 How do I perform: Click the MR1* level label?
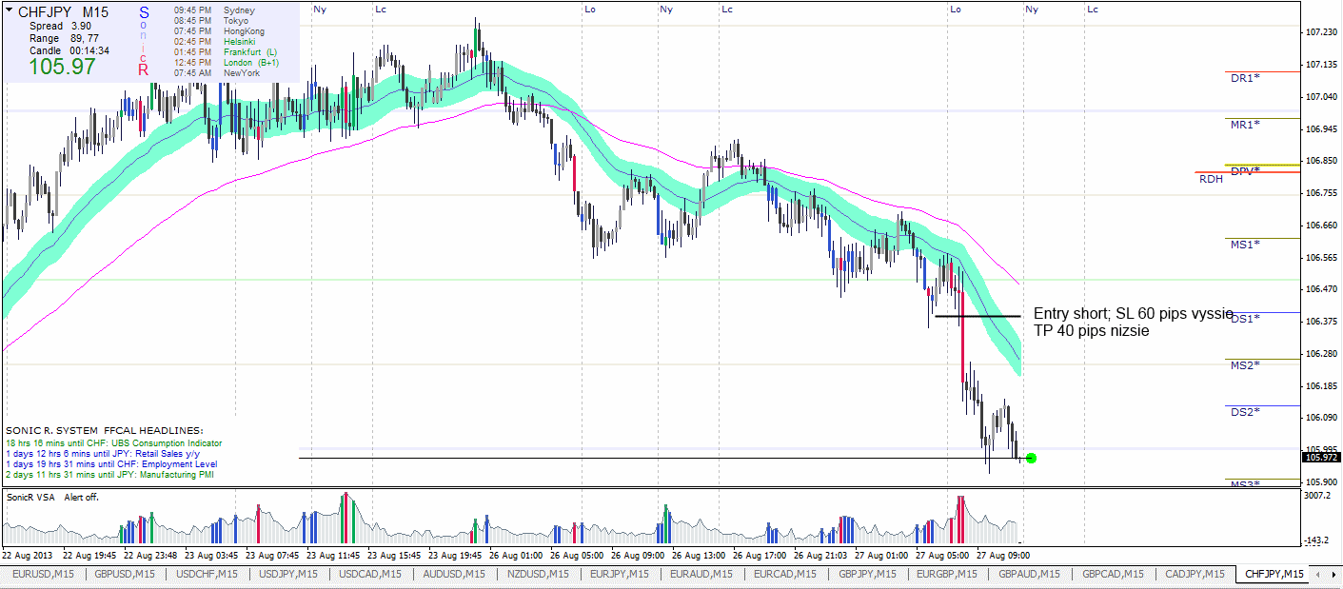pyautogui.click(x=1245, y=125)
